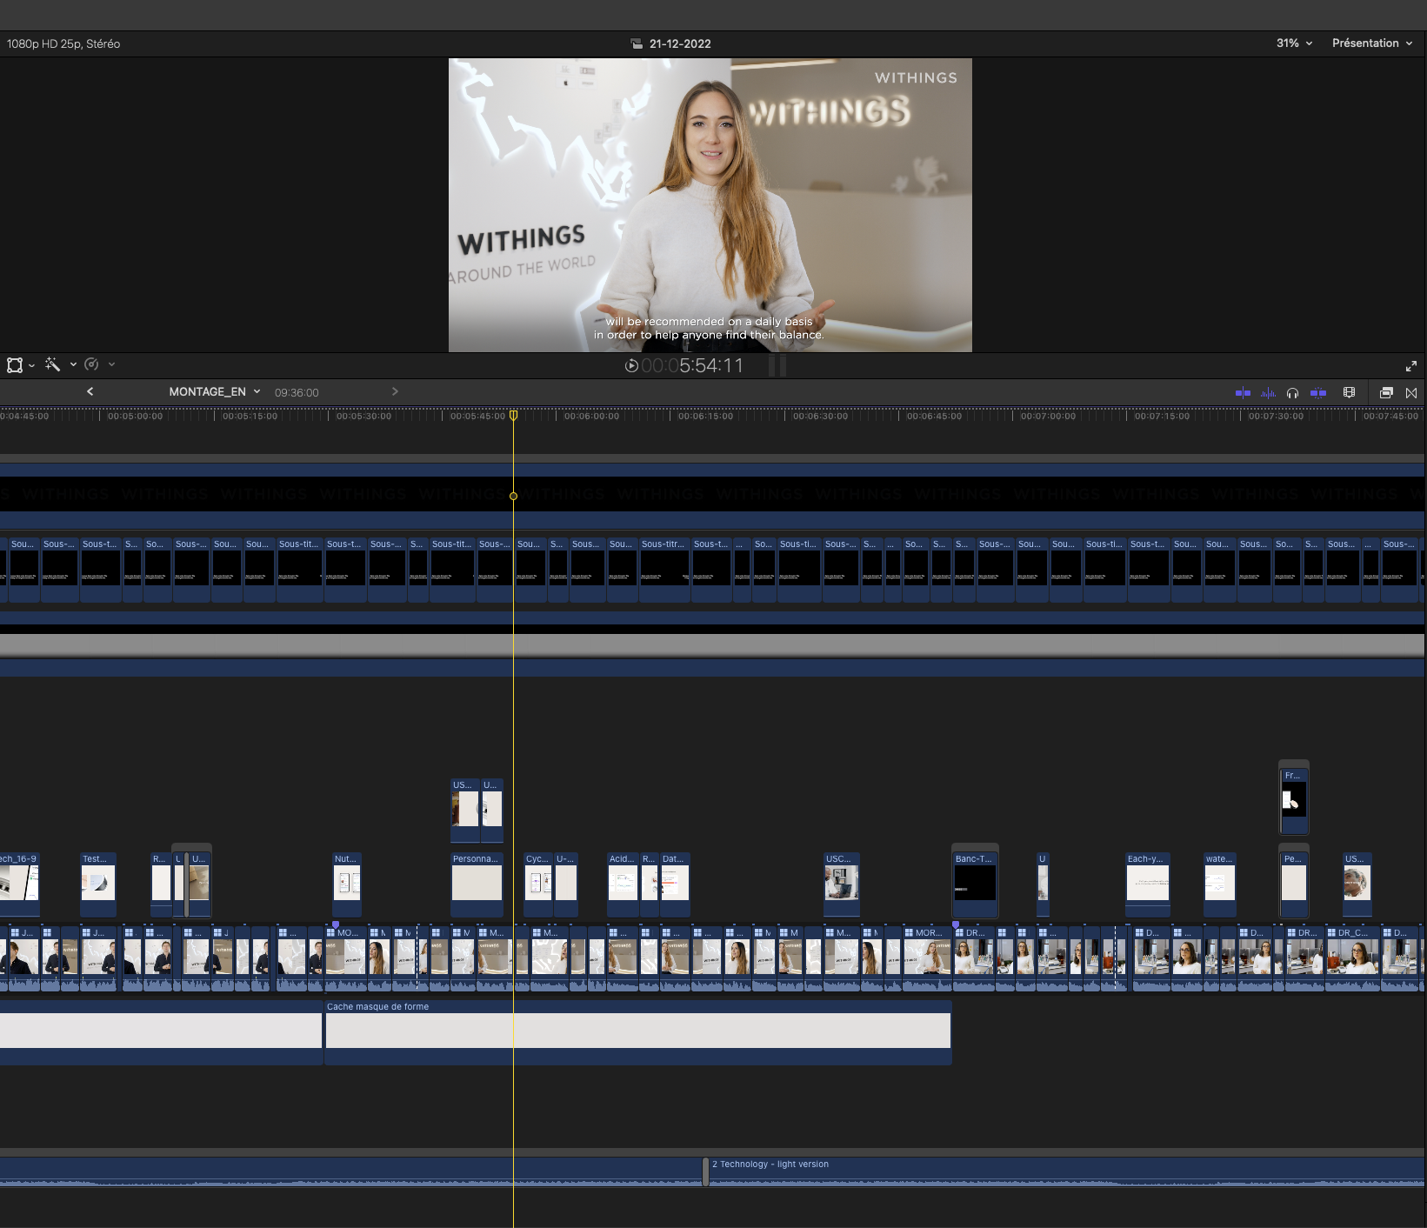Open the 31% zoom level dropdown

(x=1294, y=43)
